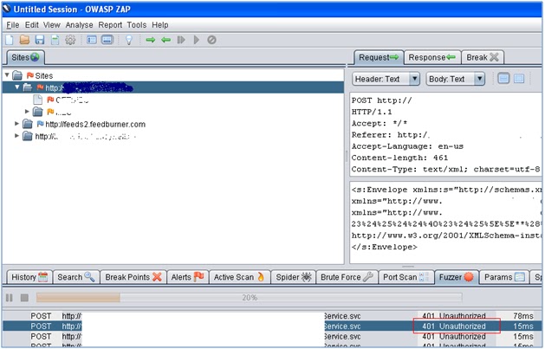
Task: Open the Help menu
Action: [160, 25]
